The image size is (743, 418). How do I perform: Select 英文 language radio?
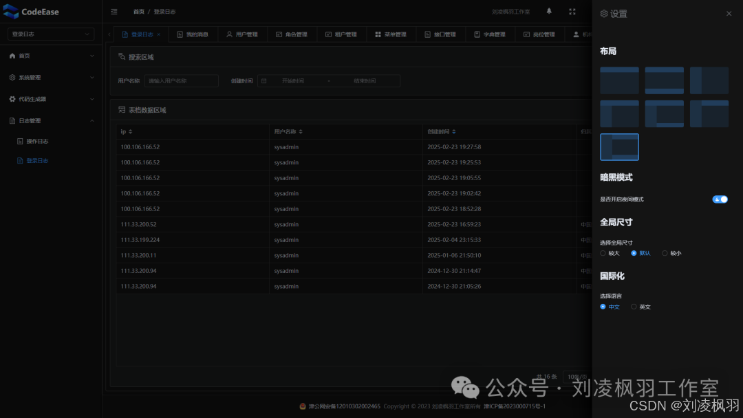tap(634, 307)
